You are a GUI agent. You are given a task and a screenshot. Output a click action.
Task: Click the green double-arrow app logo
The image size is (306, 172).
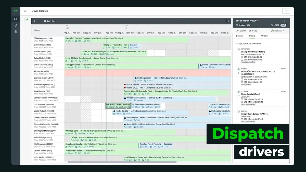[x=16, y=11]
